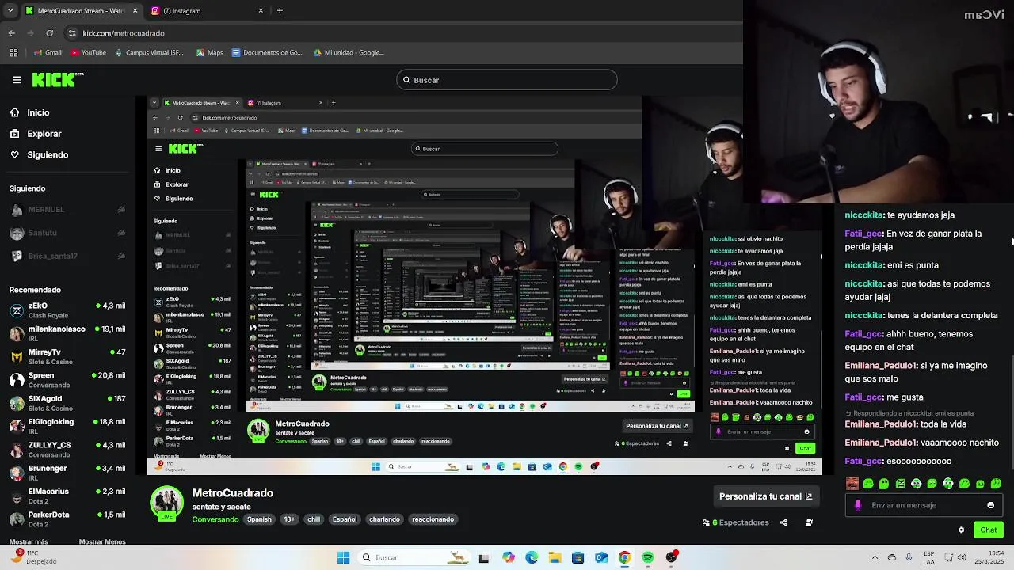The width and height of the screenshot is (1014, 570).
Task: Open a new browser tab
Action: point(280,11)
